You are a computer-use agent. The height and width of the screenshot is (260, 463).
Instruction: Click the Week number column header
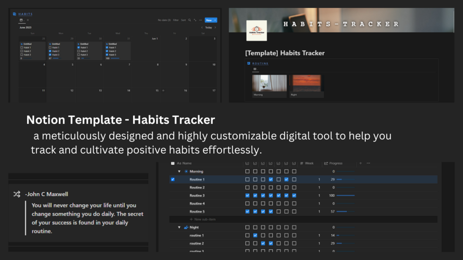[307, 163]
